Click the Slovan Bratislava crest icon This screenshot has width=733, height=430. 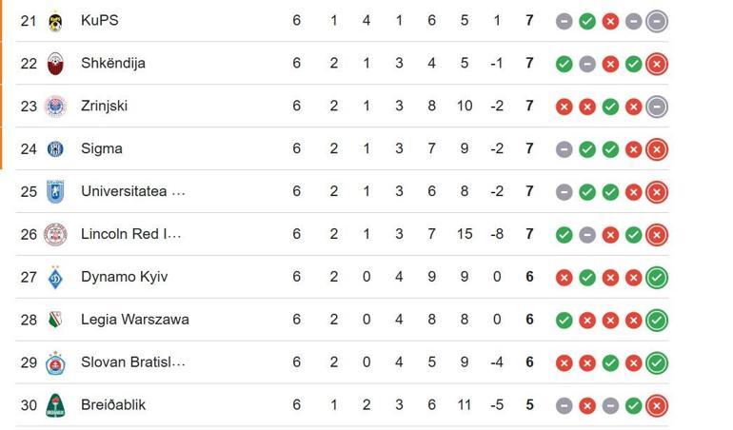[55, 362]
